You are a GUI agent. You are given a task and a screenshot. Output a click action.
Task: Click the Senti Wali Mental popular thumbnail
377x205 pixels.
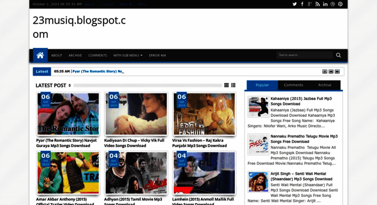258,182
